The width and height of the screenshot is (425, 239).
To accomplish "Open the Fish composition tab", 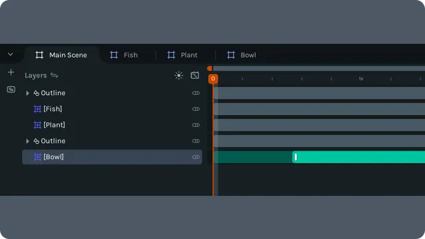I will [124, 55].
